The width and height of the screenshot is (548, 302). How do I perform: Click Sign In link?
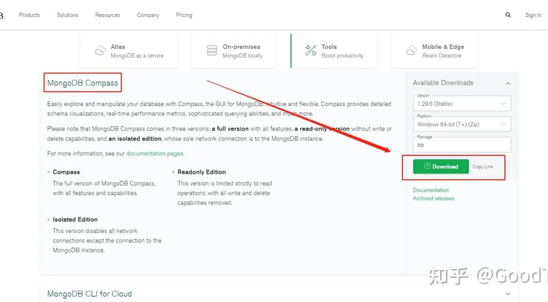533,15
